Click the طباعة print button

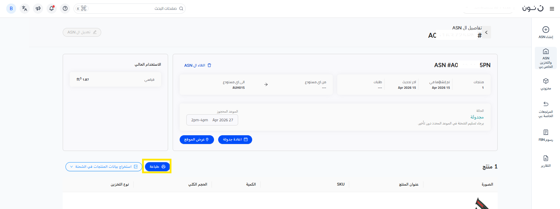(x=157, y=167)
